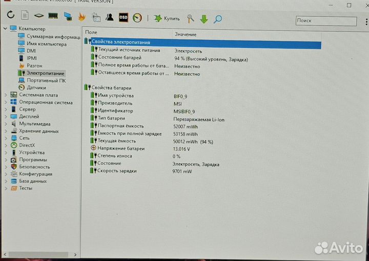Screen dimensions: 369x261
Task: Select Датчики in the sidebar tree
Action: pyautogui.click(x=36, y=88)
